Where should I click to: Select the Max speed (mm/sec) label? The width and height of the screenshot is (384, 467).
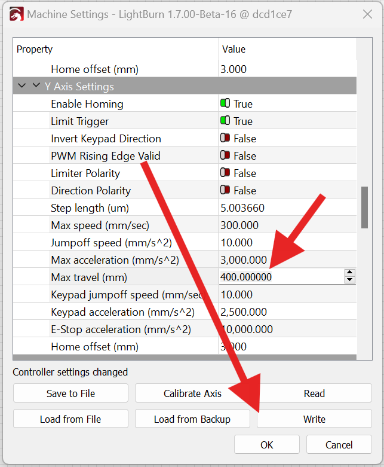(x=100, y=225)
